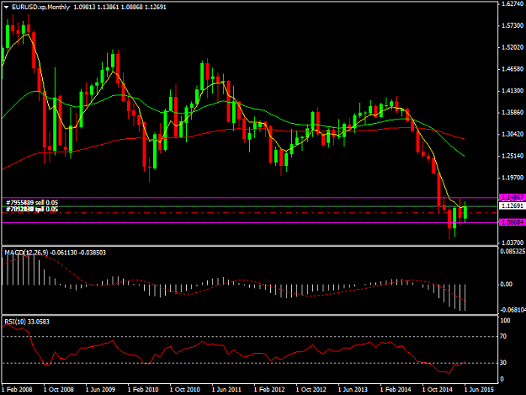This screenshot has height=395, width=526.
Task: Click the 1 Jun 2009 date label
Action: (100, 389)
